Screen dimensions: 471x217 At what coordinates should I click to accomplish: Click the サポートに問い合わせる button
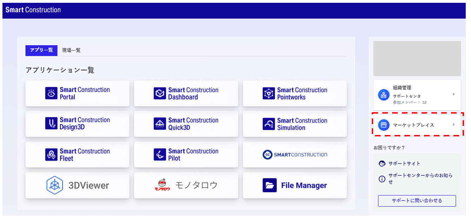417,201
